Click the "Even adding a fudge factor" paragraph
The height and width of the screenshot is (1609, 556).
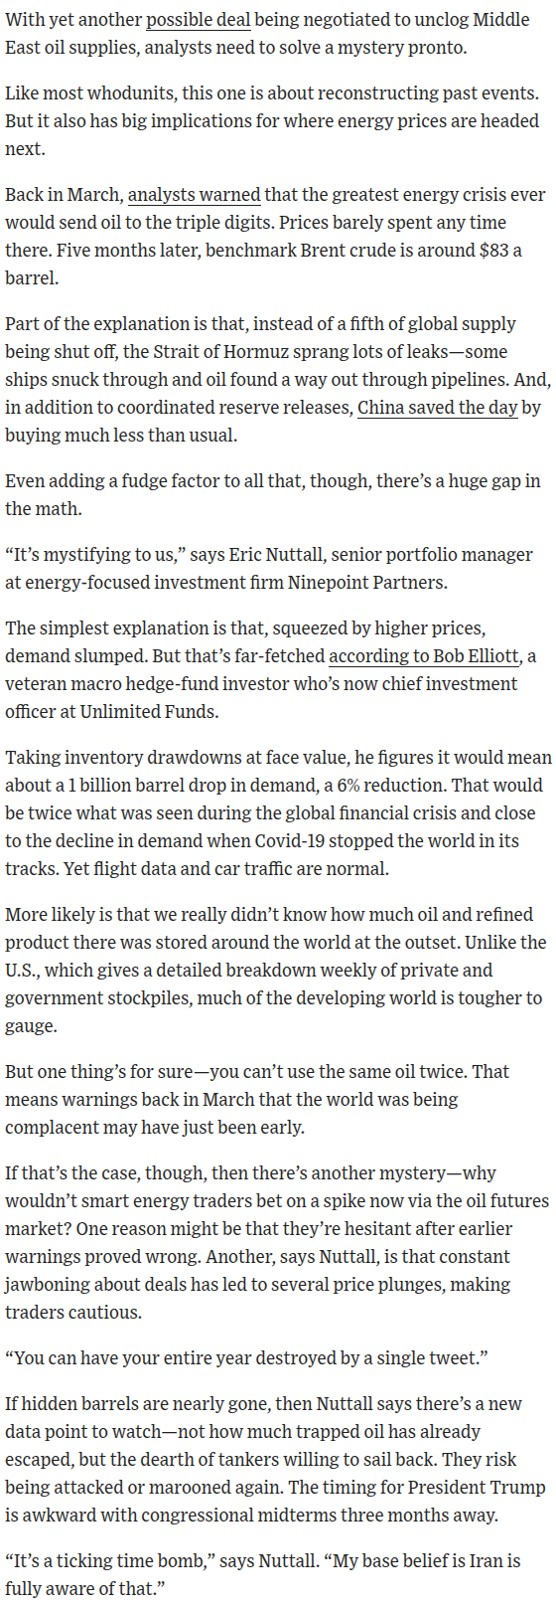pos(273,495)
